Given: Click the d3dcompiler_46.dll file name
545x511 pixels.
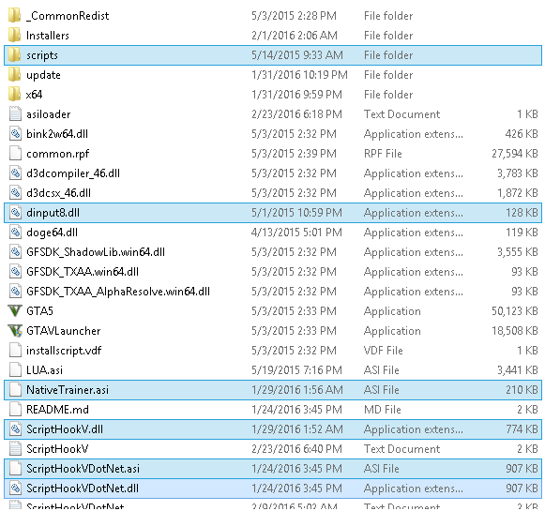Looking at the screenshot, I should click(73, 173).
